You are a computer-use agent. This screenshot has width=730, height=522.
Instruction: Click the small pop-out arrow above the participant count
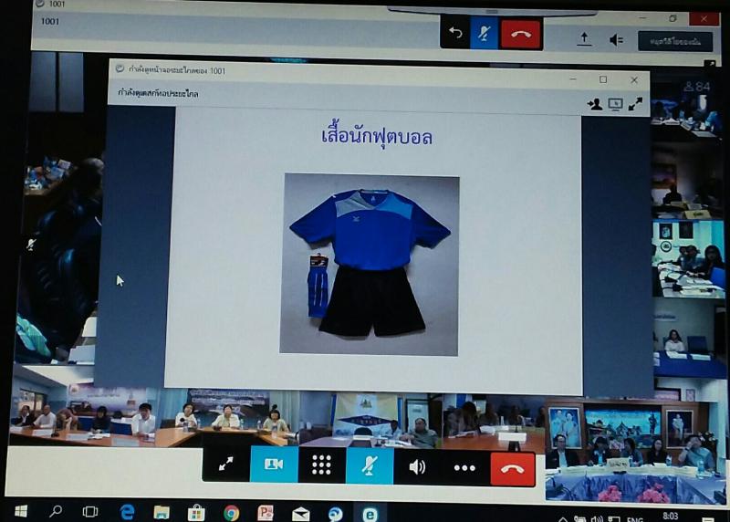(710, 64)
